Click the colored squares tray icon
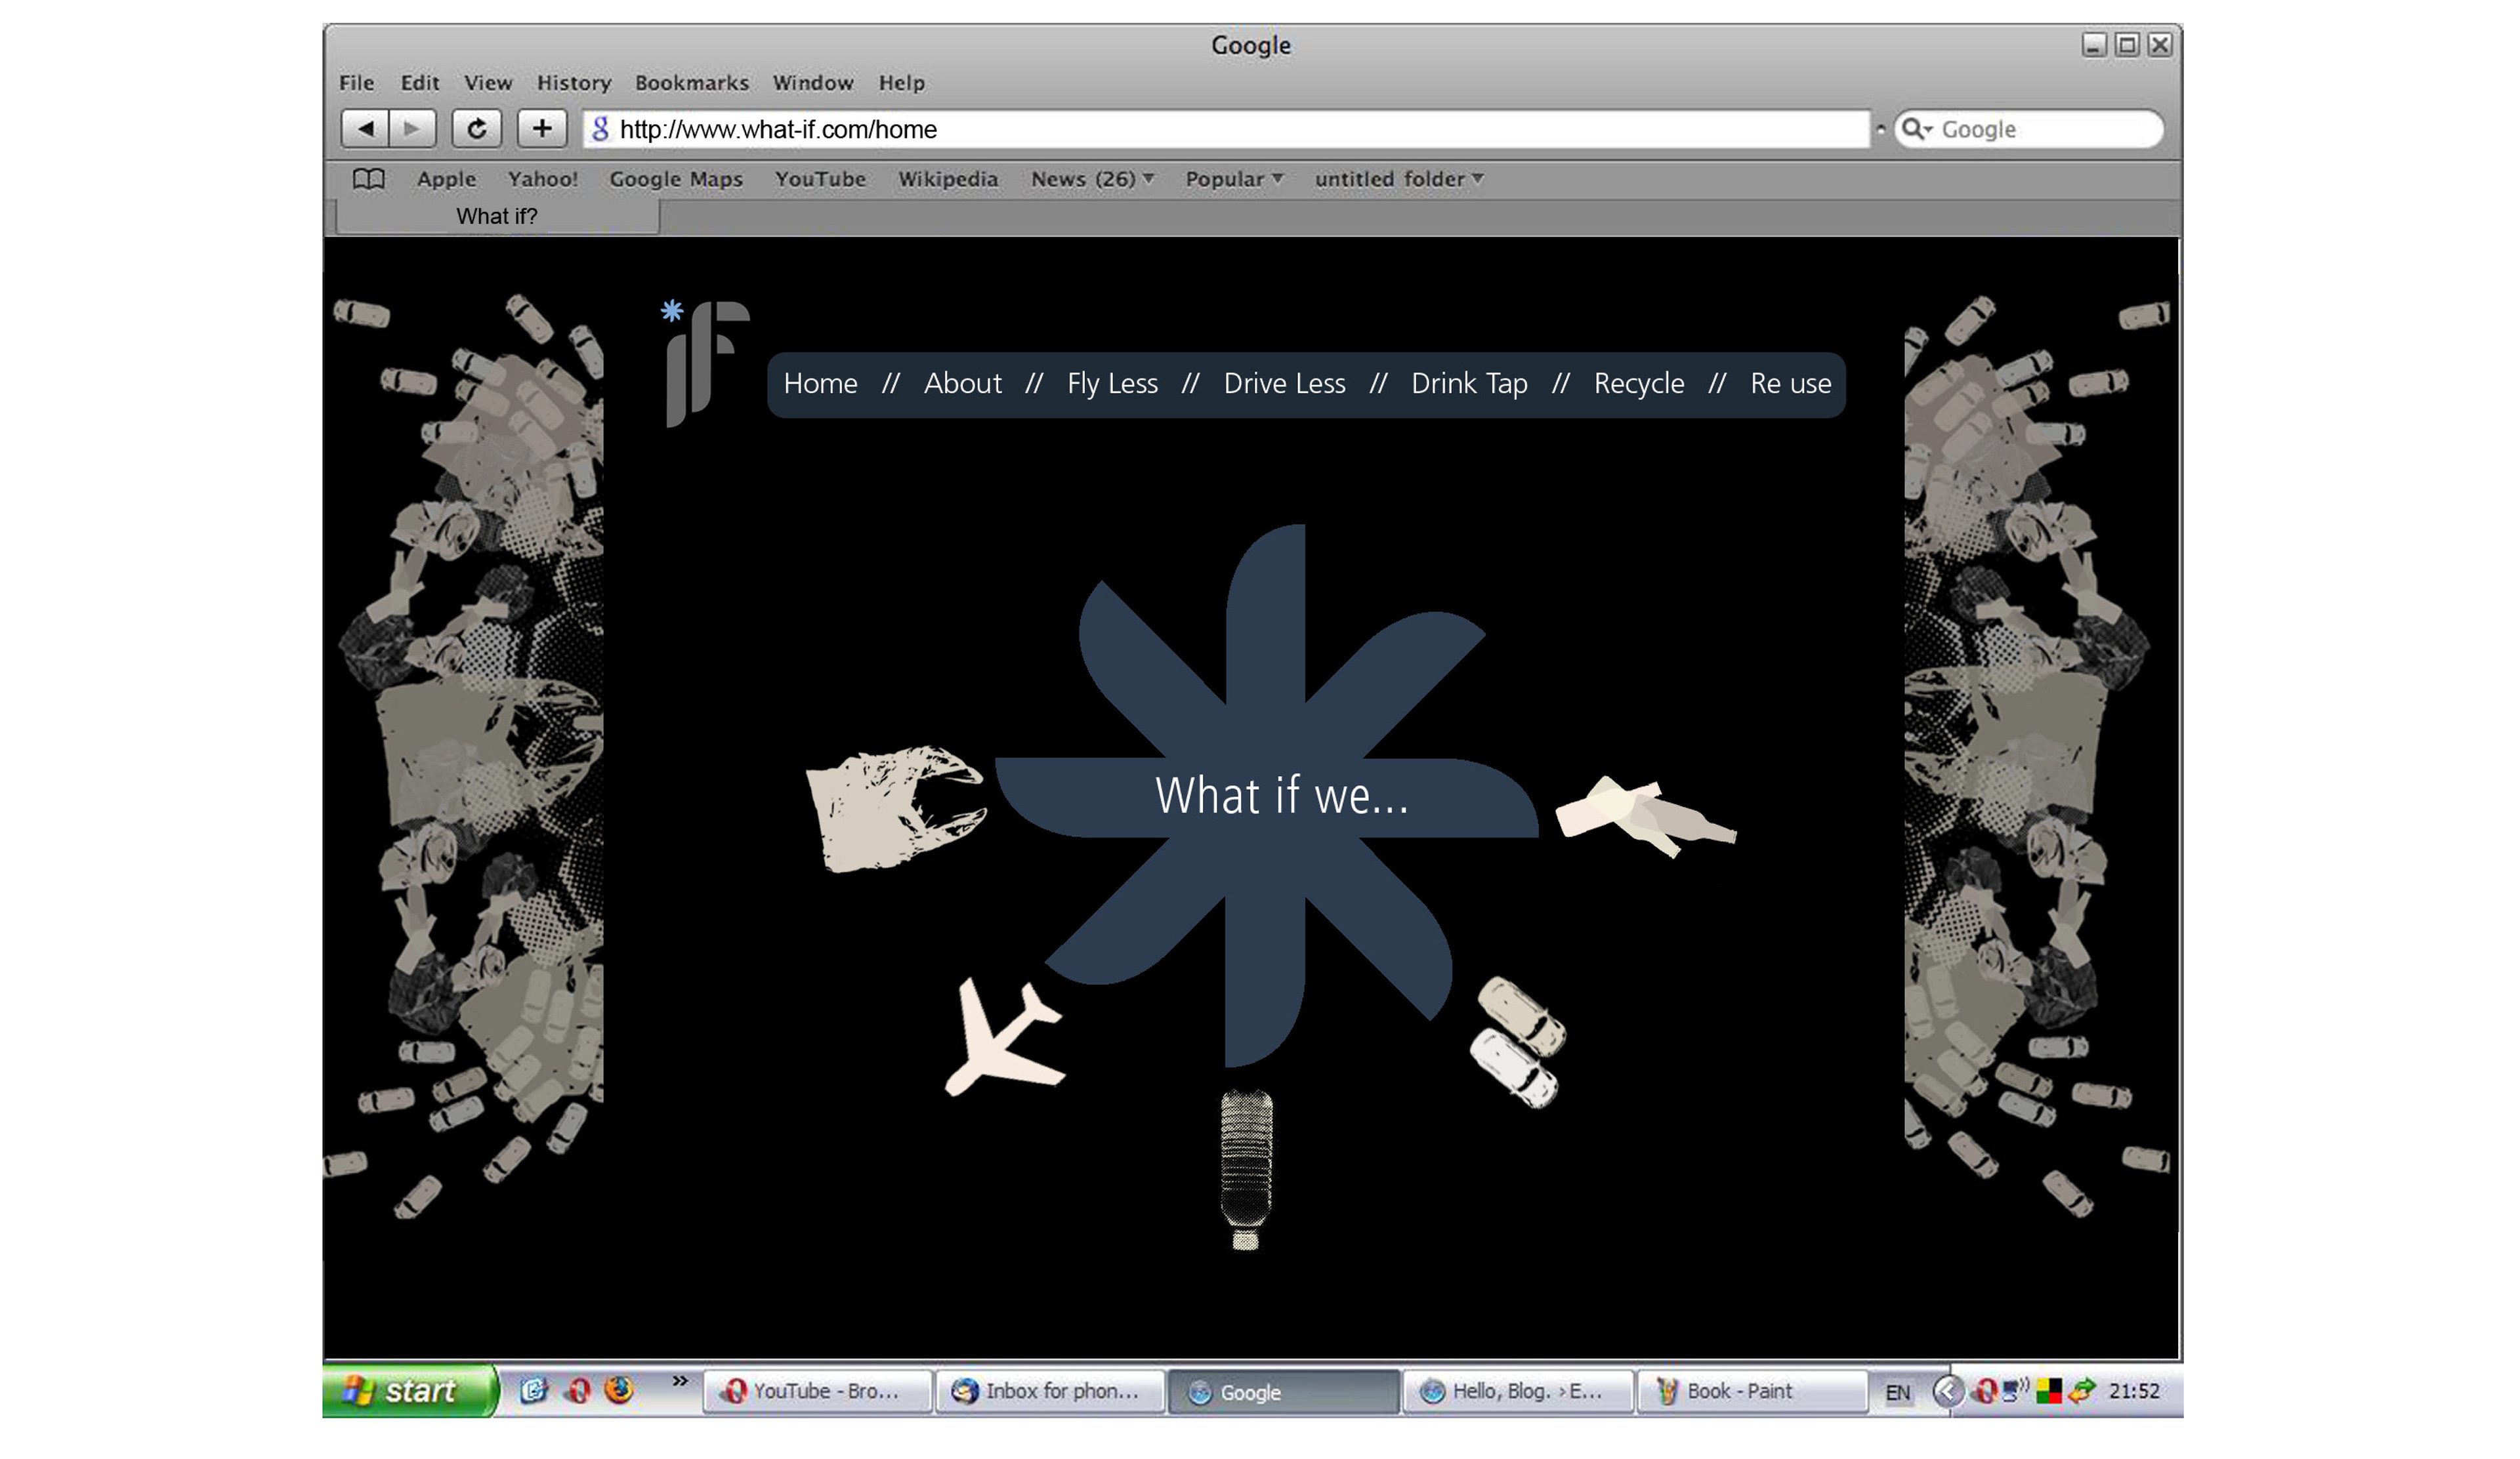Image resolution: width=2520 pixels, height=1459 pixels. click(x=2048, y=1391)
